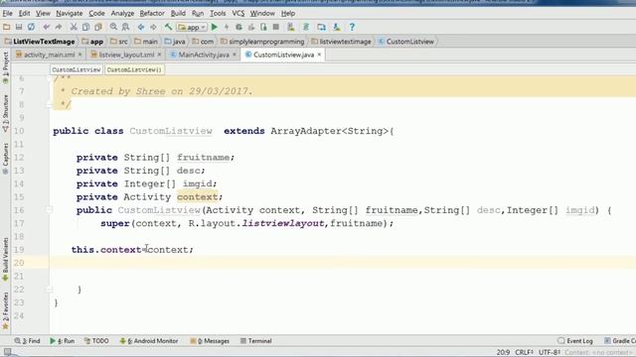This screenshot has height=357, width=636.
Task: Select the CustomListview.java tab
Action: click(283, 55)
